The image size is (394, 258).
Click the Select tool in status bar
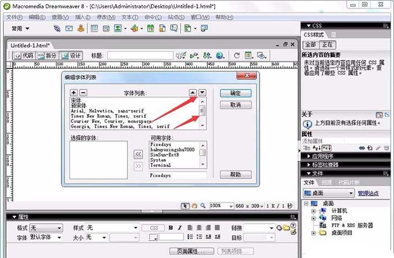pos(185,206)
